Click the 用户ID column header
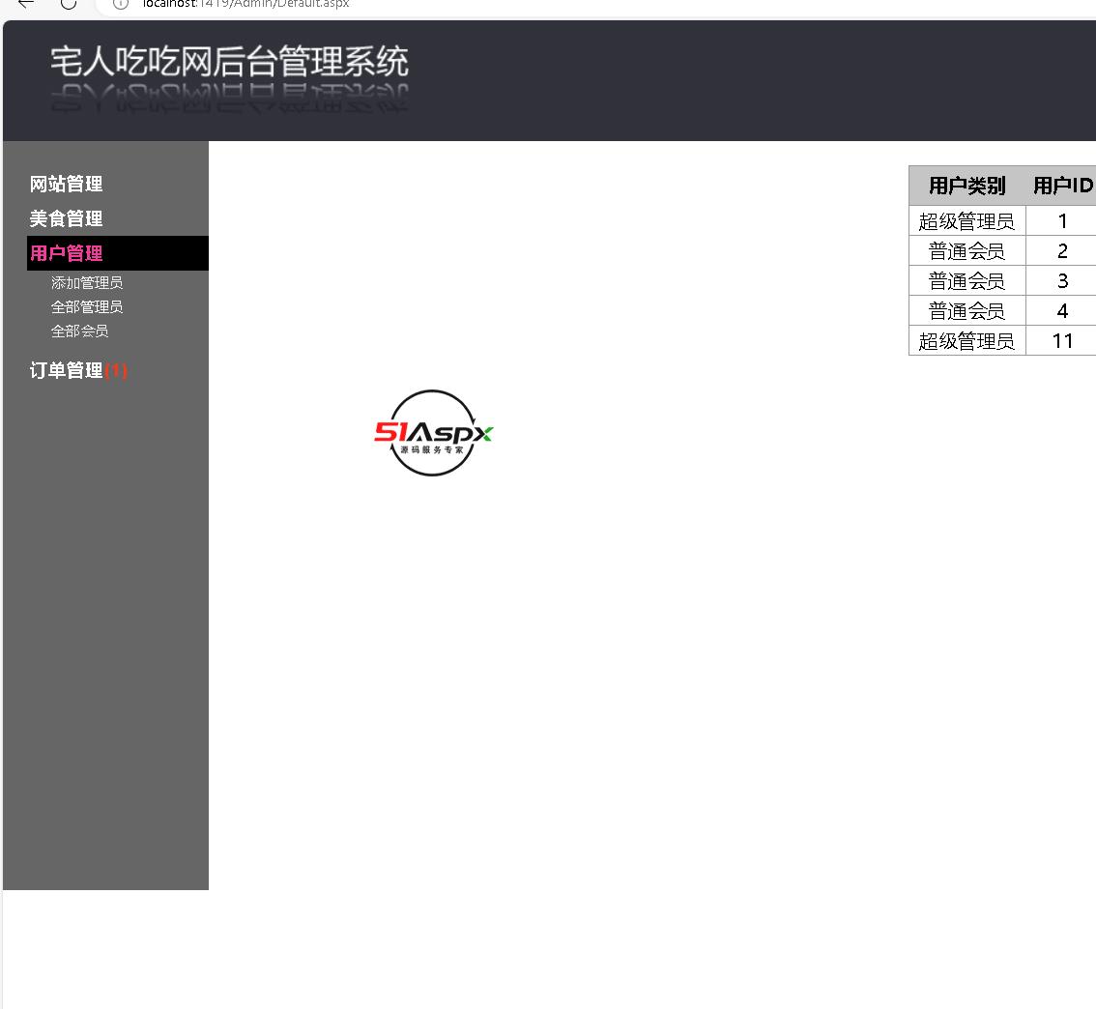The height and width of the screenshot is (1009, 1096). (1062, 186)
